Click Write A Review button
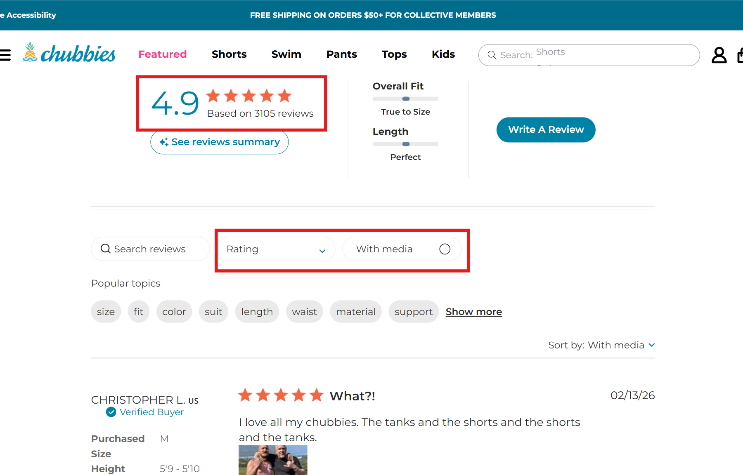This screenshot has height=475, width=743. pos(546,130)
